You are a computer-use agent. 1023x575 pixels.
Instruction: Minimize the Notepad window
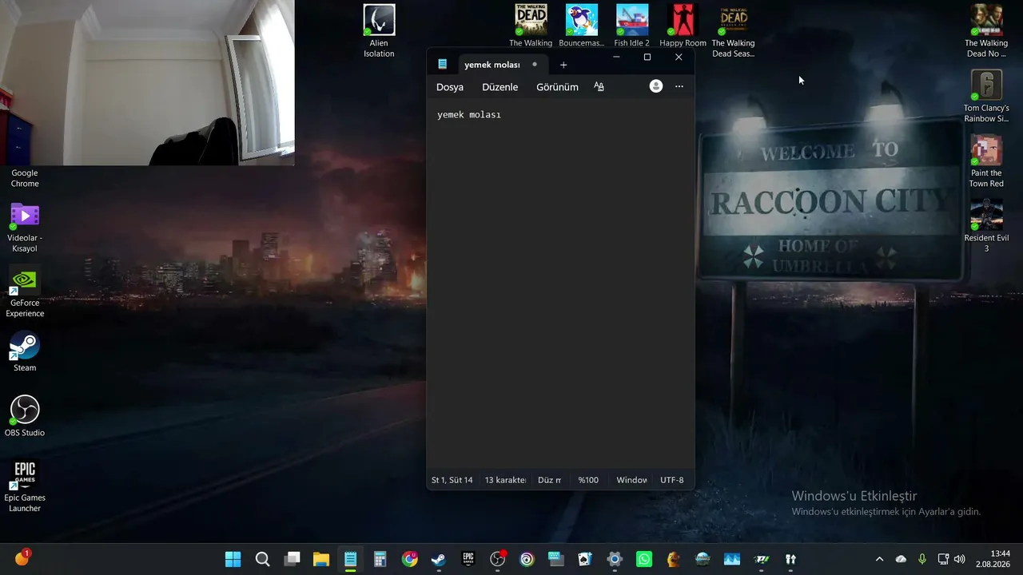616,57
